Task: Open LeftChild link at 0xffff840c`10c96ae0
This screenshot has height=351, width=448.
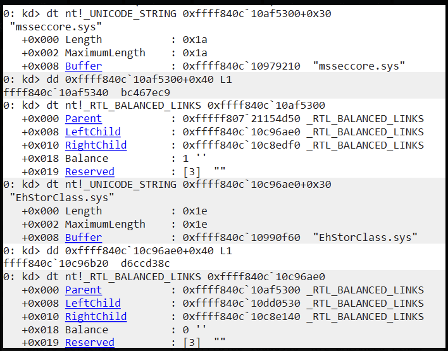Action: 92,132
